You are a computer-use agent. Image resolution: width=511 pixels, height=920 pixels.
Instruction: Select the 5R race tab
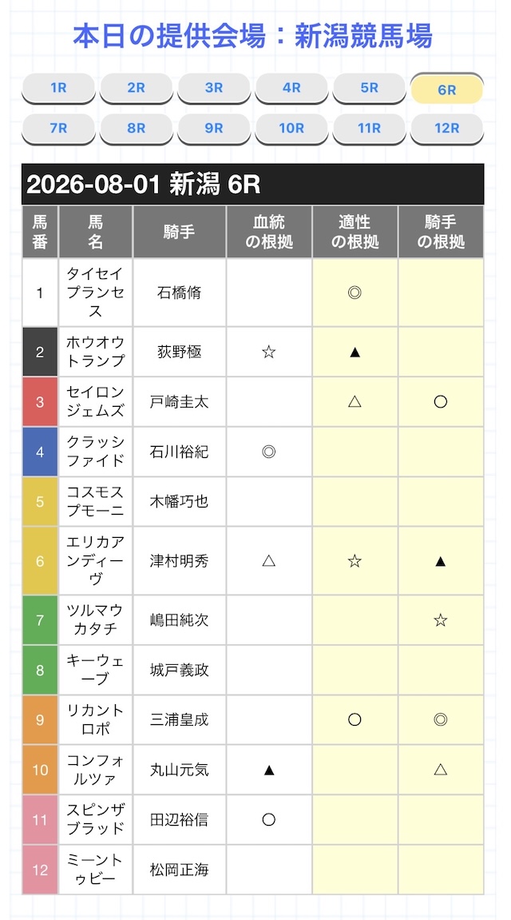(x=369, y=89)
